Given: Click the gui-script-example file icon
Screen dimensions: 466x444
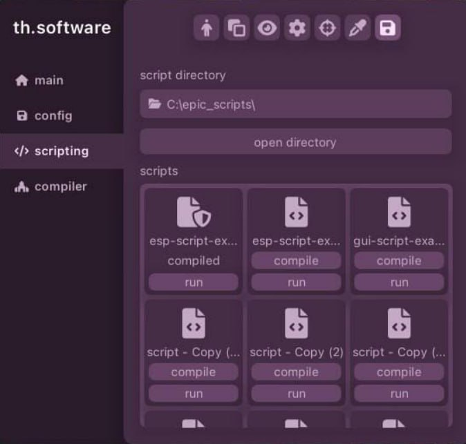Looking at the screenshot, I should (x=399, y=212).
